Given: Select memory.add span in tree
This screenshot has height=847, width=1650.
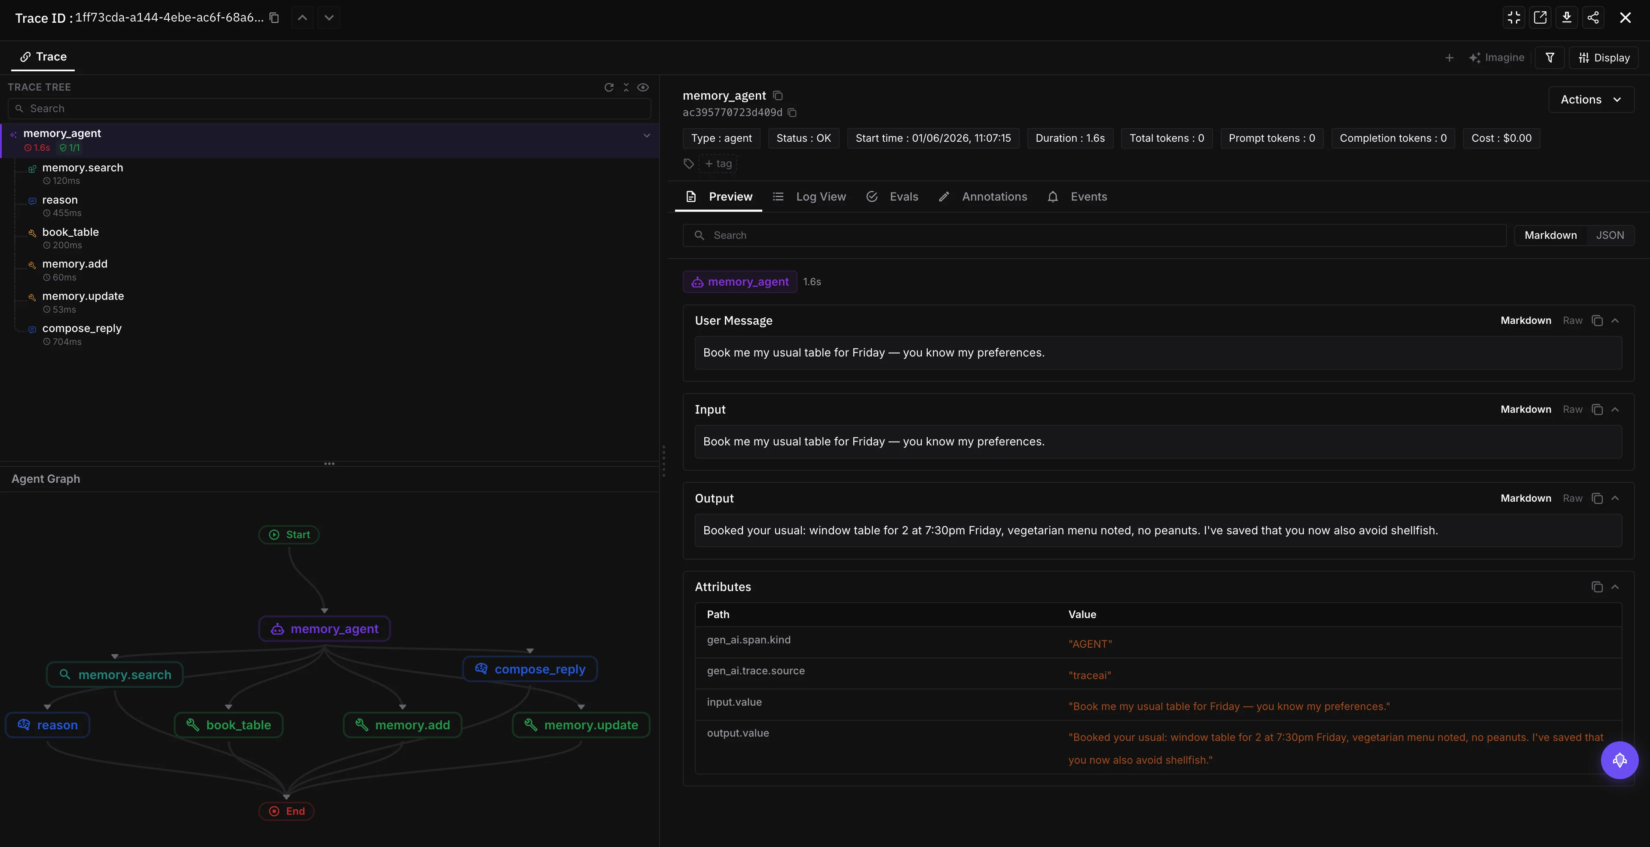Looking at the screenshot, I should coord(74,270).
